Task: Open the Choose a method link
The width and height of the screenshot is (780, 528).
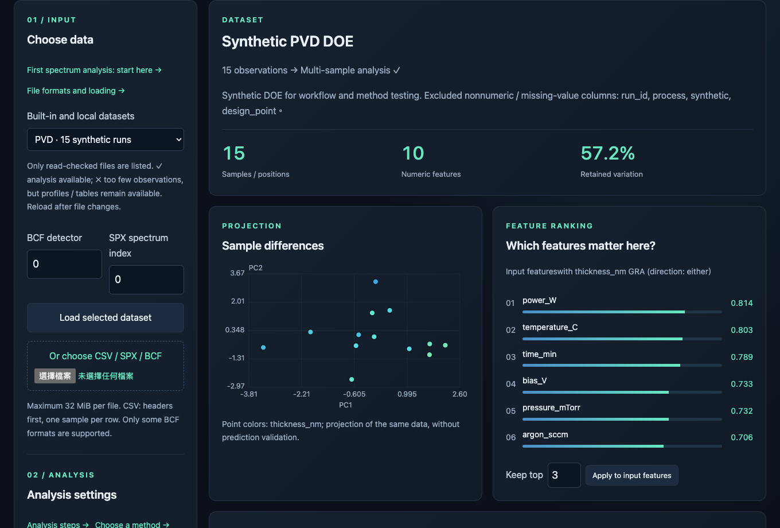Action: pyautogui.click(x=132, y=525)
